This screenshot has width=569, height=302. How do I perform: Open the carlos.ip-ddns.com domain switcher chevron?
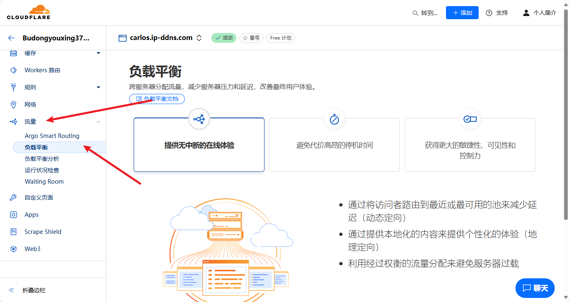[x=199, y=38]
